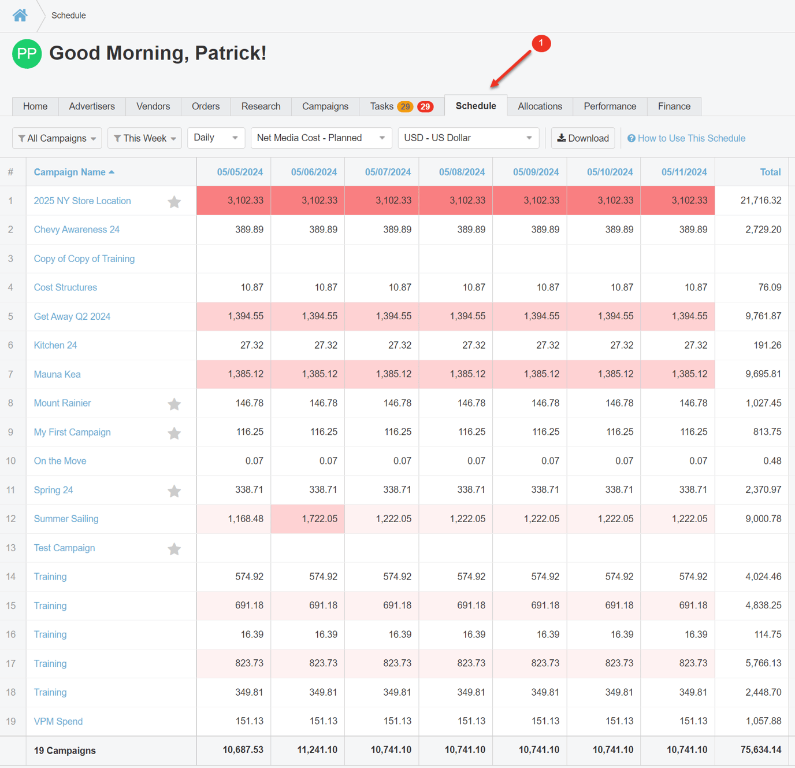Image resolution: width=795 pixels, height=768 pixels.
Task: Click the red Tasks badge showing 29
Action: pos(425,106)
